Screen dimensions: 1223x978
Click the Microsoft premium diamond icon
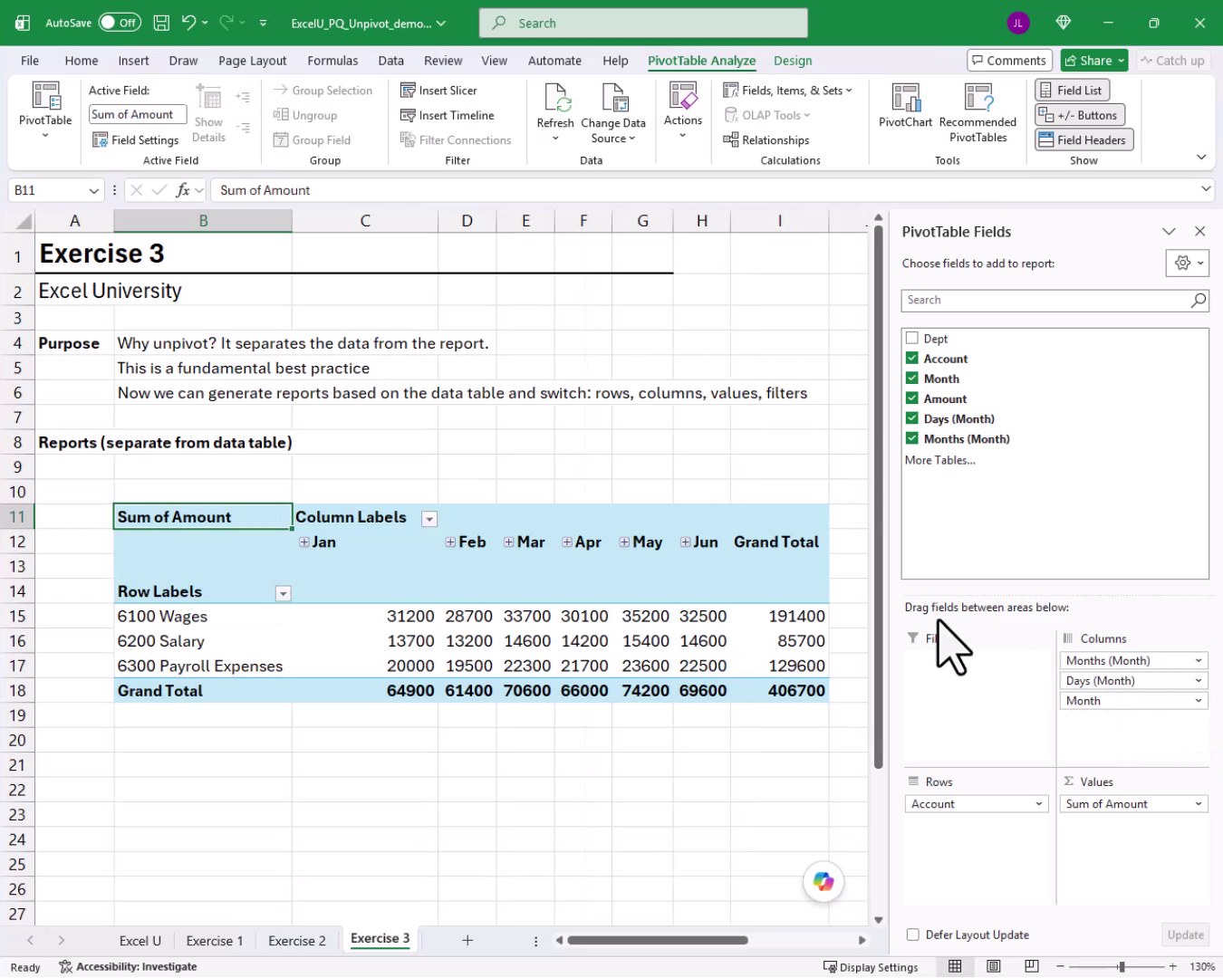[1064, 23]
